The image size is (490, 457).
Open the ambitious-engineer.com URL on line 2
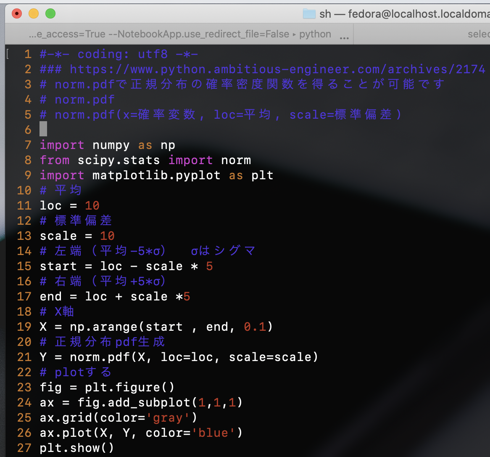tap(252, 69)
